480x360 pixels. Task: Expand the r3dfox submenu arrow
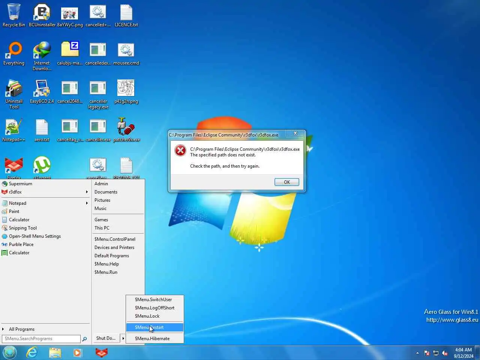[x=87, y=192]
